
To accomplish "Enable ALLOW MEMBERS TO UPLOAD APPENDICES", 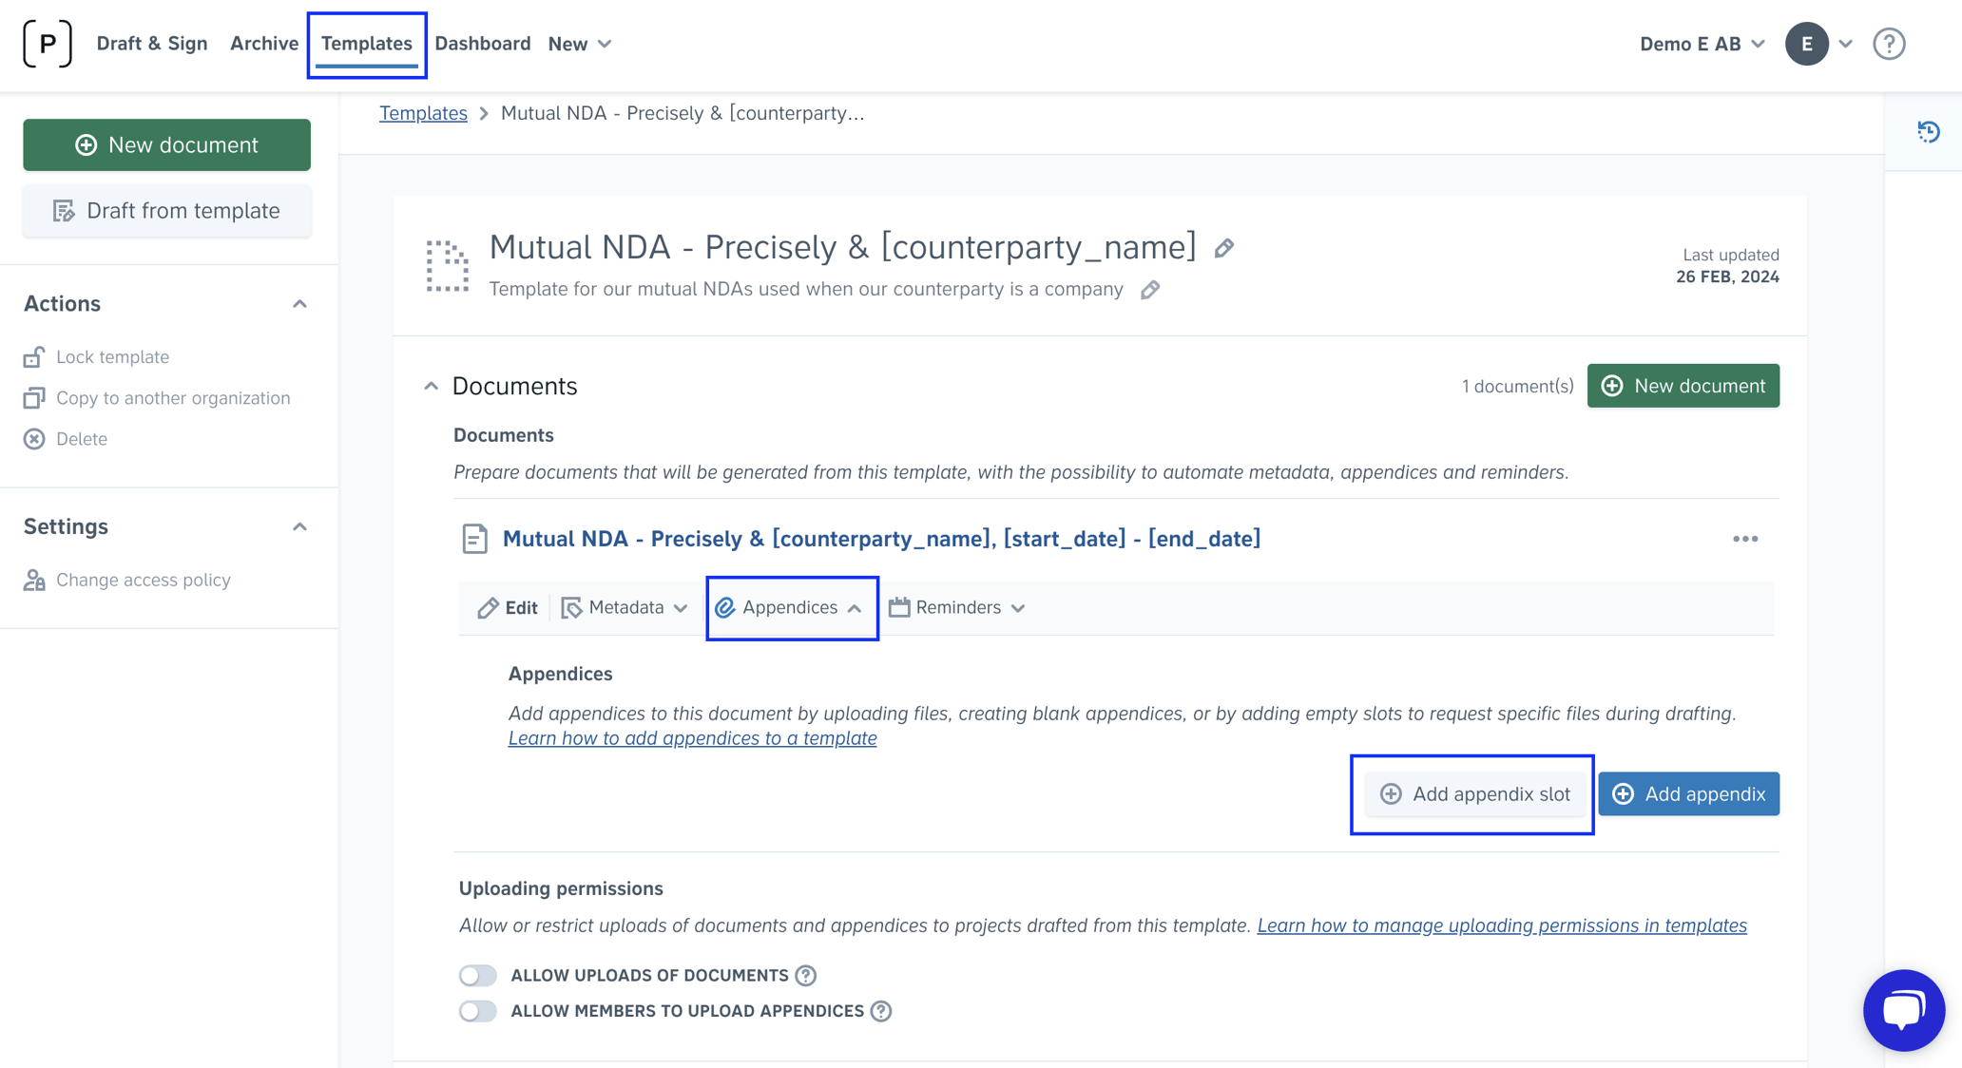I will click(x=478, y=1011).
